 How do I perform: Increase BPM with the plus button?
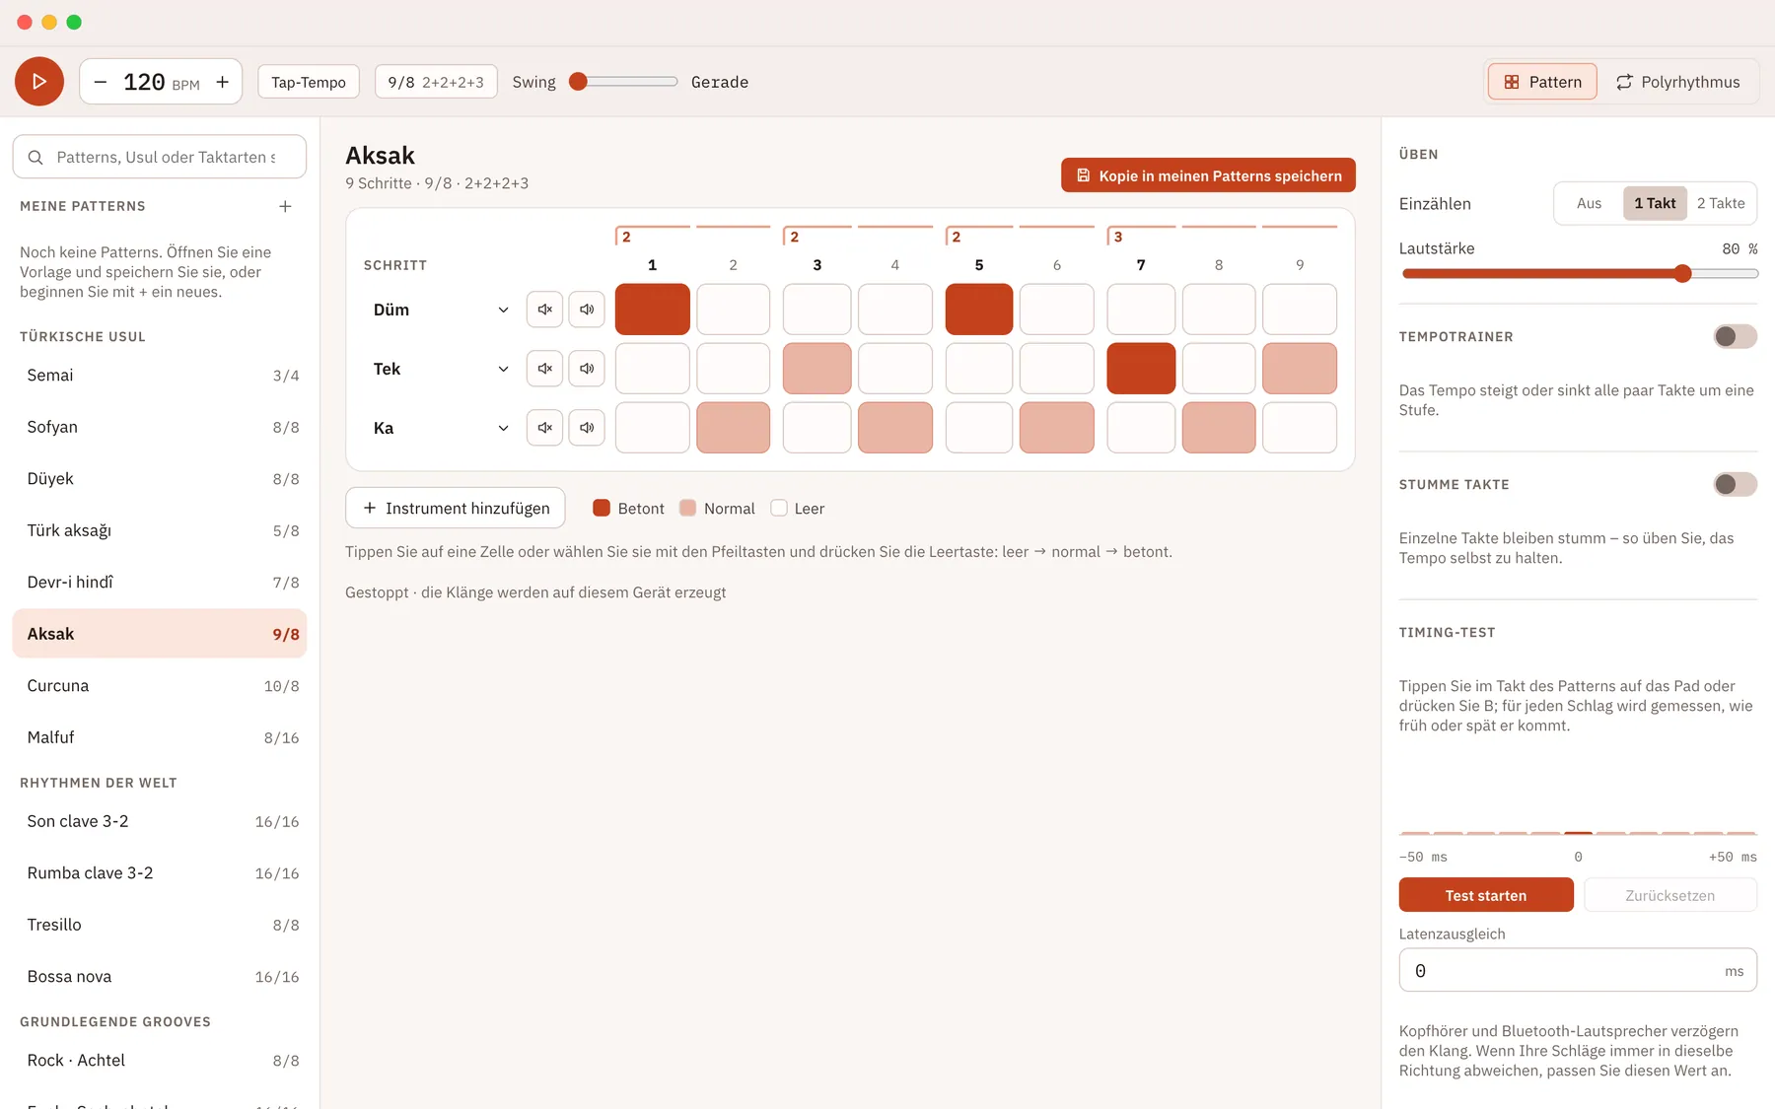click(x=223, y=82)
